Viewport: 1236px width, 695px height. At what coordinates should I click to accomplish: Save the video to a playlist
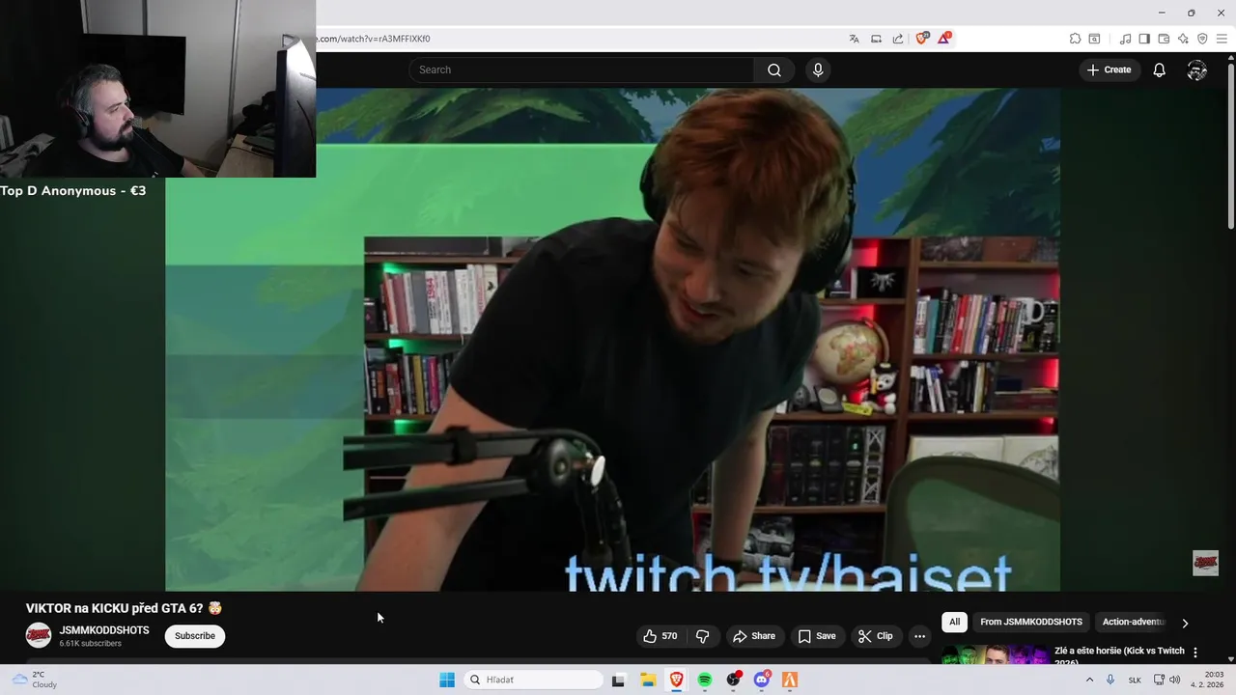(x=817, y=636)
